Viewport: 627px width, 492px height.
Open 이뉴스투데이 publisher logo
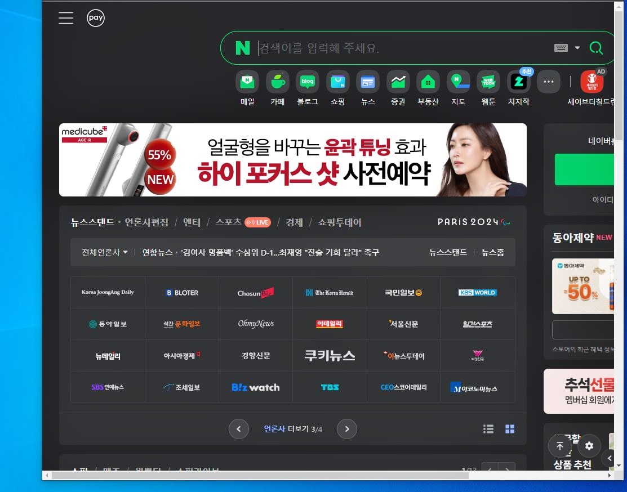(404, 356)
